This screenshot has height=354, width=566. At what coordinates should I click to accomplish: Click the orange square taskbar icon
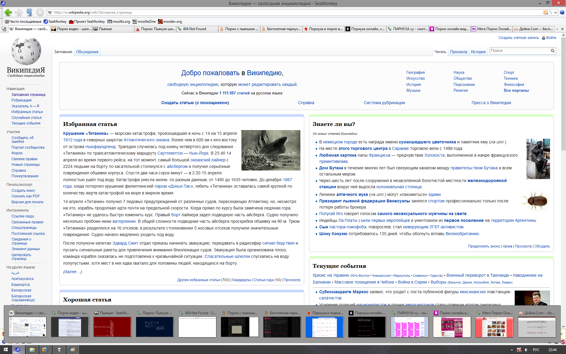(x=45, y=350)
